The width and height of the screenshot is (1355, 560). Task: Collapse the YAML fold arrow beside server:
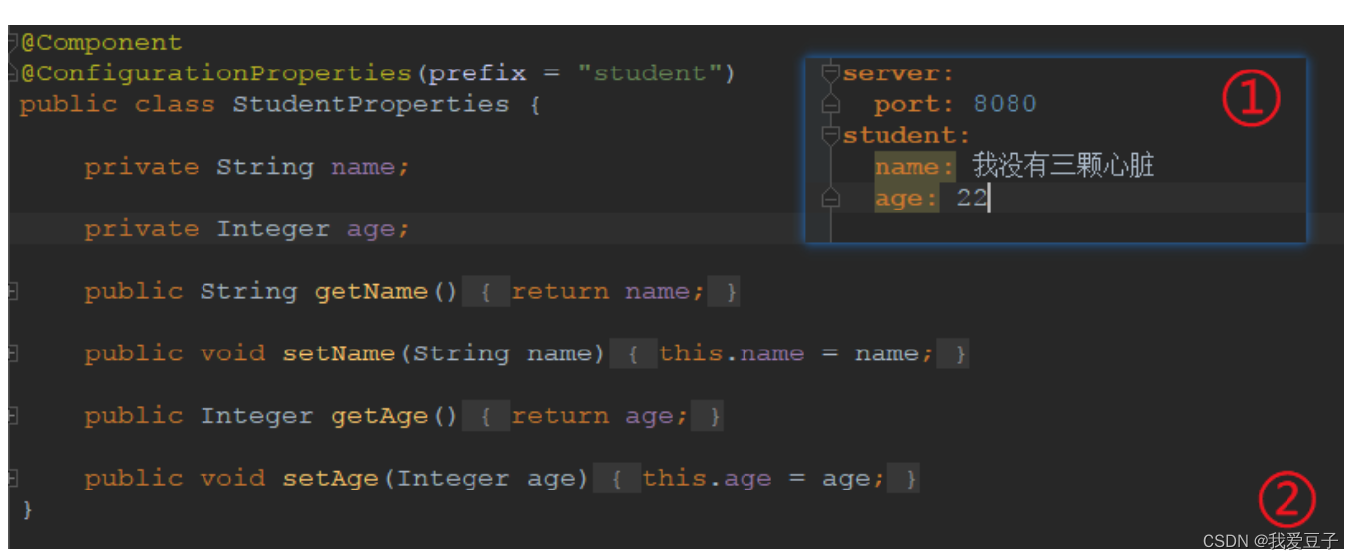click(831, 73)
